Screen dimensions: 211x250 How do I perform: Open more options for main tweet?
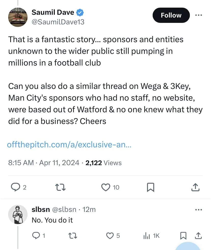[x=199, y=15]
